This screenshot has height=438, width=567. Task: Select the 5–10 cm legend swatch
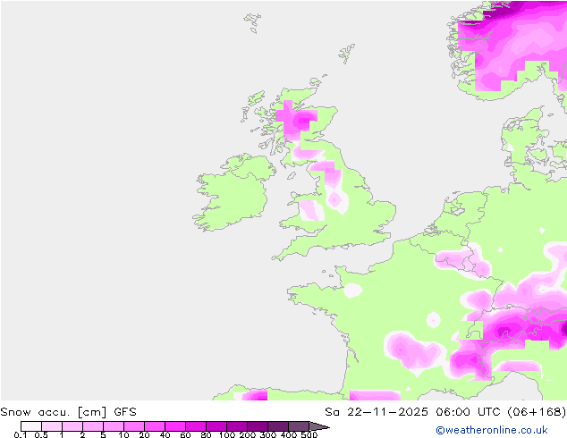(114, 426)
